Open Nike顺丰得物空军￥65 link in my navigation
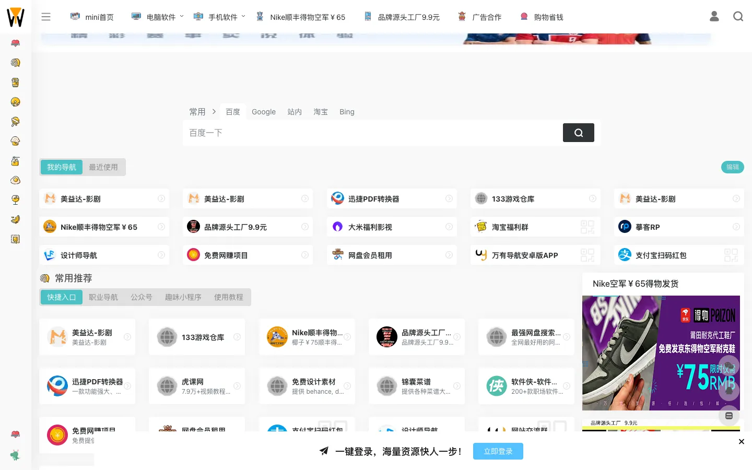752x470 pixels. (x=104, y=227)
